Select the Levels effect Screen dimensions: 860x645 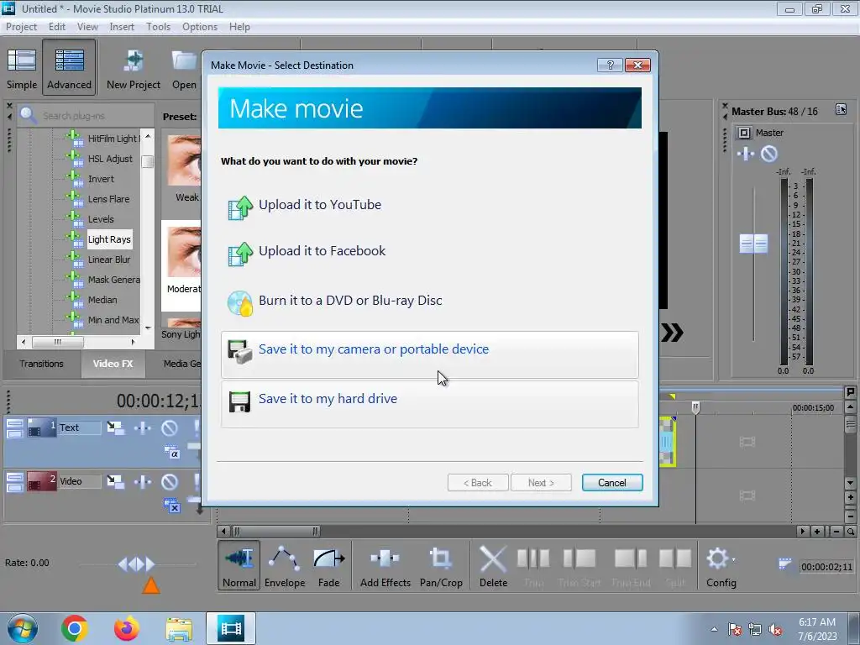pyautogui.click(x=101, y=219)
